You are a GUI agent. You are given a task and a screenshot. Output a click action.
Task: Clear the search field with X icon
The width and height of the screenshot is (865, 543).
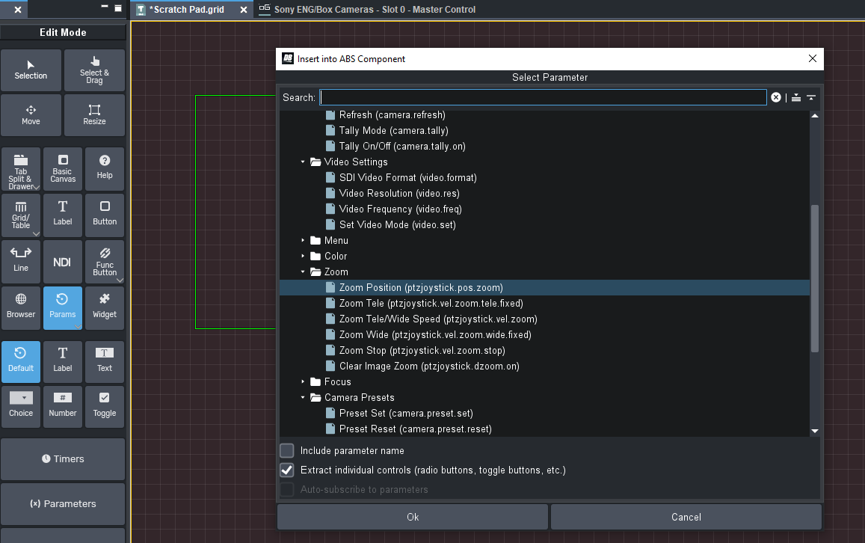(x=776, y=97)
